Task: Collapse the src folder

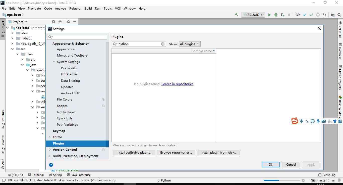Action: (x=12, y=49)
